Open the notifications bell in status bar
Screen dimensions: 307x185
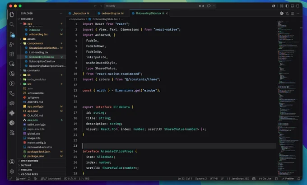(x=299, y=179)
